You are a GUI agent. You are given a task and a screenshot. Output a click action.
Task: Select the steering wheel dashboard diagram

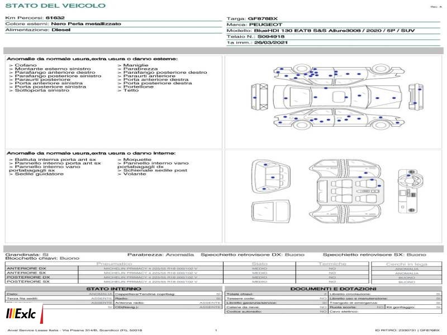click(x=410, y=191)
